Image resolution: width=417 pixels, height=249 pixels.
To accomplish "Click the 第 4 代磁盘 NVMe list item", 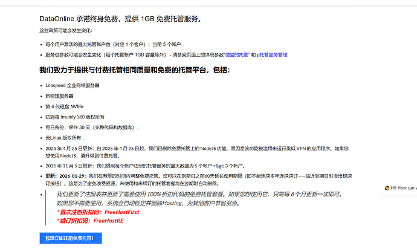I will (x=64, y=106).
